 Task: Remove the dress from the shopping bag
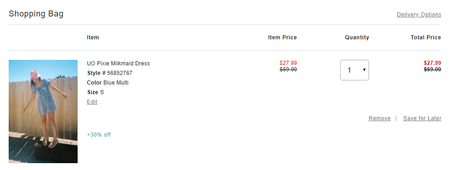(x=379, y=118)
